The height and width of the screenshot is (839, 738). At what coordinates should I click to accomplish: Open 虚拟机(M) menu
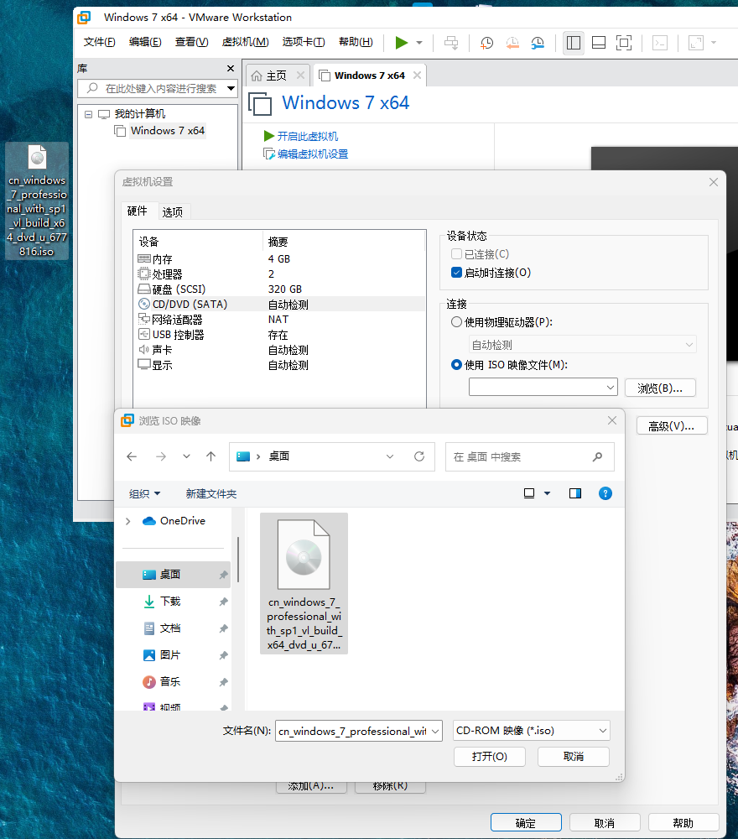(x=246, y=42)
